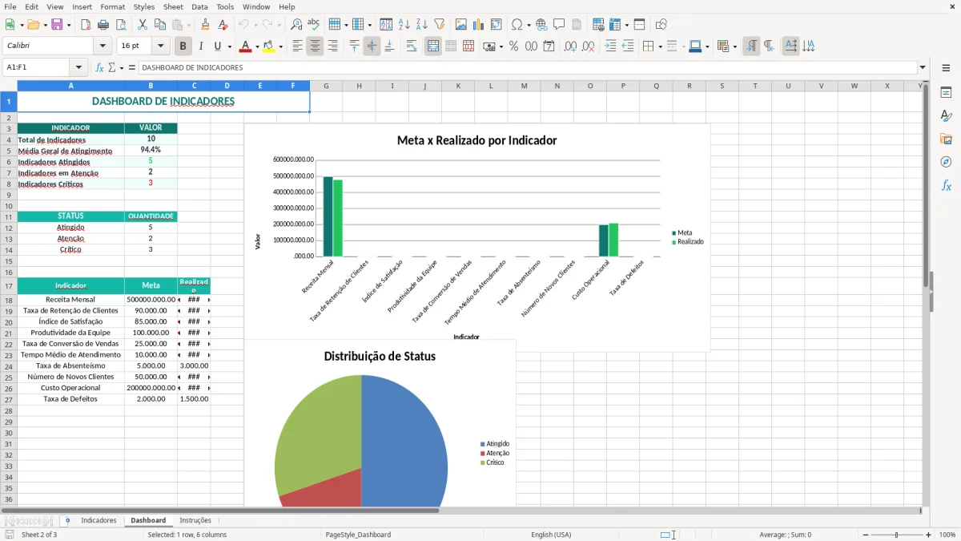Export directly as PDF icon
Screen dimensions: 961x541
pos(86,25)
